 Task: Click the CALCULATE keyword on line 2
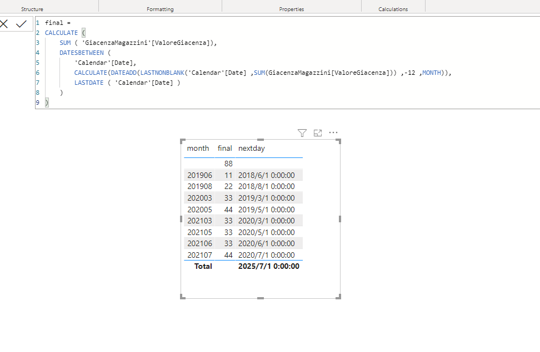pyautogui.click(x=61, y=33)
